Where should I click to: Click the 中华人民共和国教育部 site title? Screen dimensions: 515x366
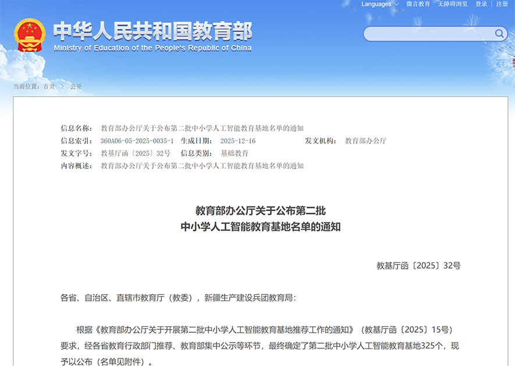pos(152,31)
